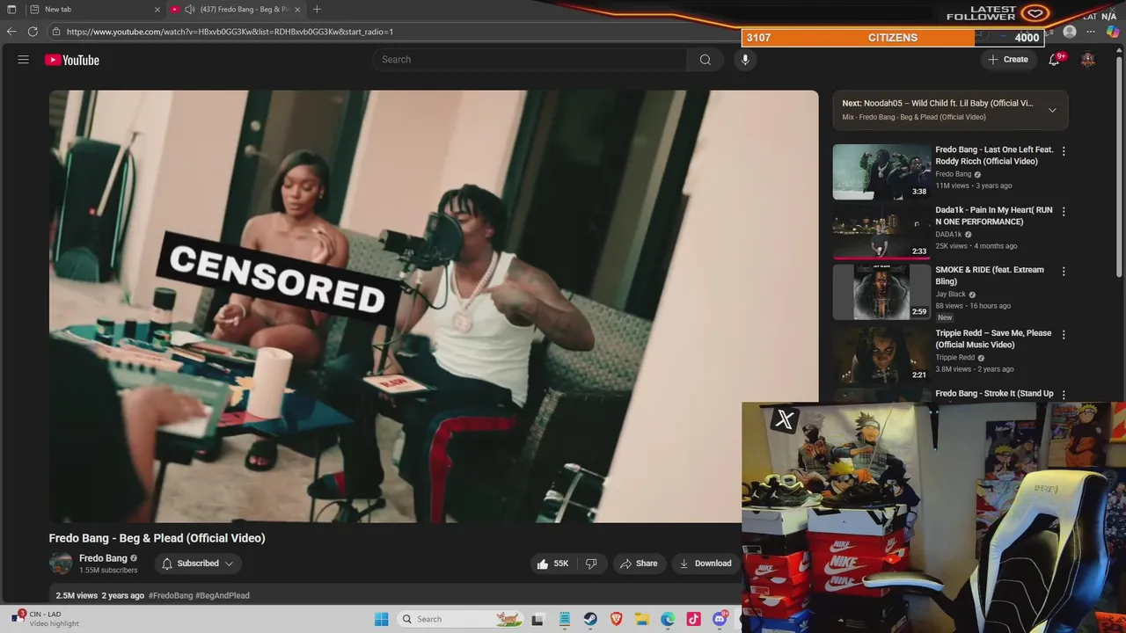Image resolution: width=1126 pixels, height=633 pixels.
Task: Switch to the New tab browser tab
Action: 94,10
